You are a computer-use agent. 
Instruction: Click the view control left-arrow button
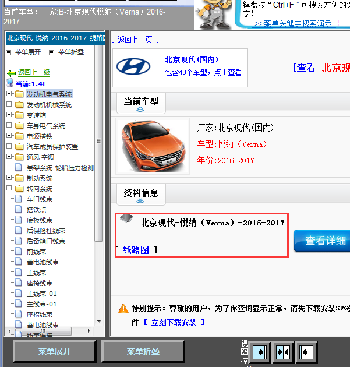click(x=306, y=352)
